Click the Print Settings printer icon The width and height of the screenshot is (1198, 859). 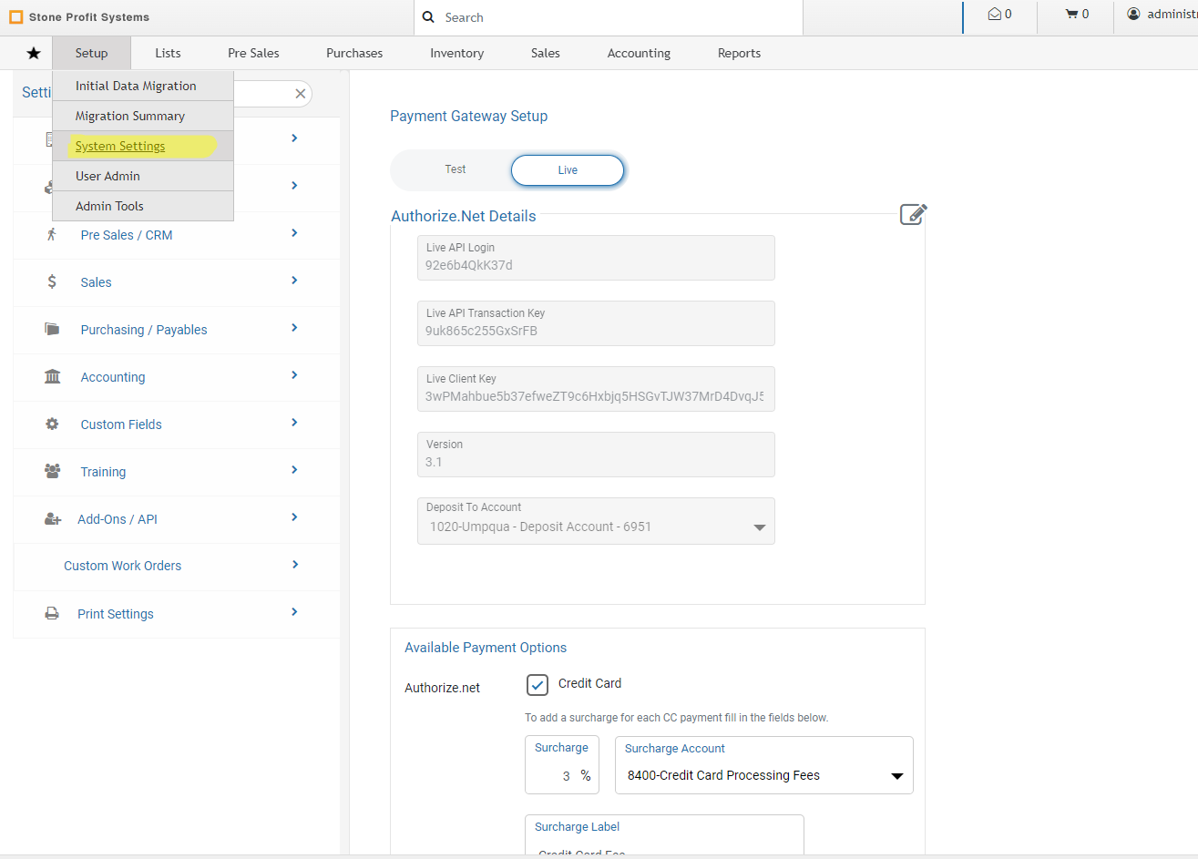pyautogui.click(x=52, y=613)
